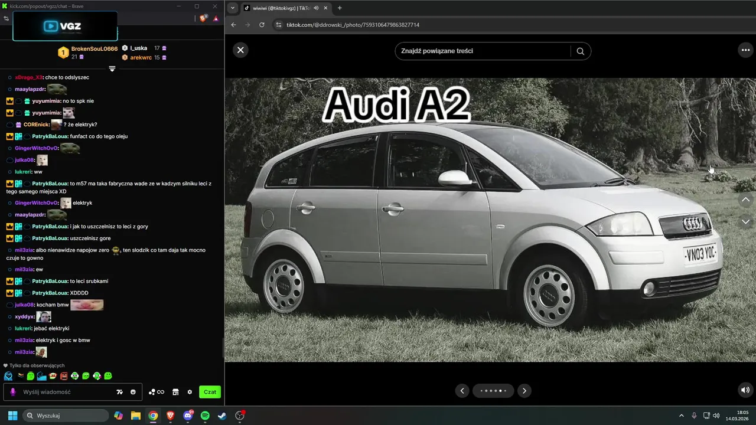756x425 pixels.
Task: Insert the green headphones emote
Action: [75, 376]
